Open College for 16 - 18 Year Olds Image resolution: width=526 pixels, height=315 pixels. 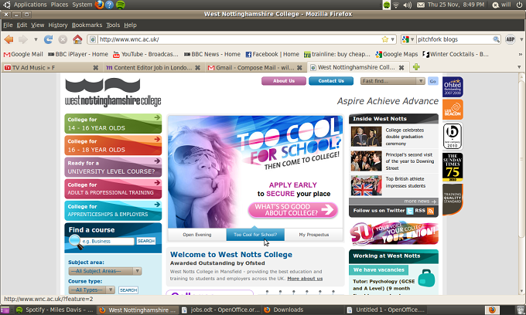coord(113,145)
